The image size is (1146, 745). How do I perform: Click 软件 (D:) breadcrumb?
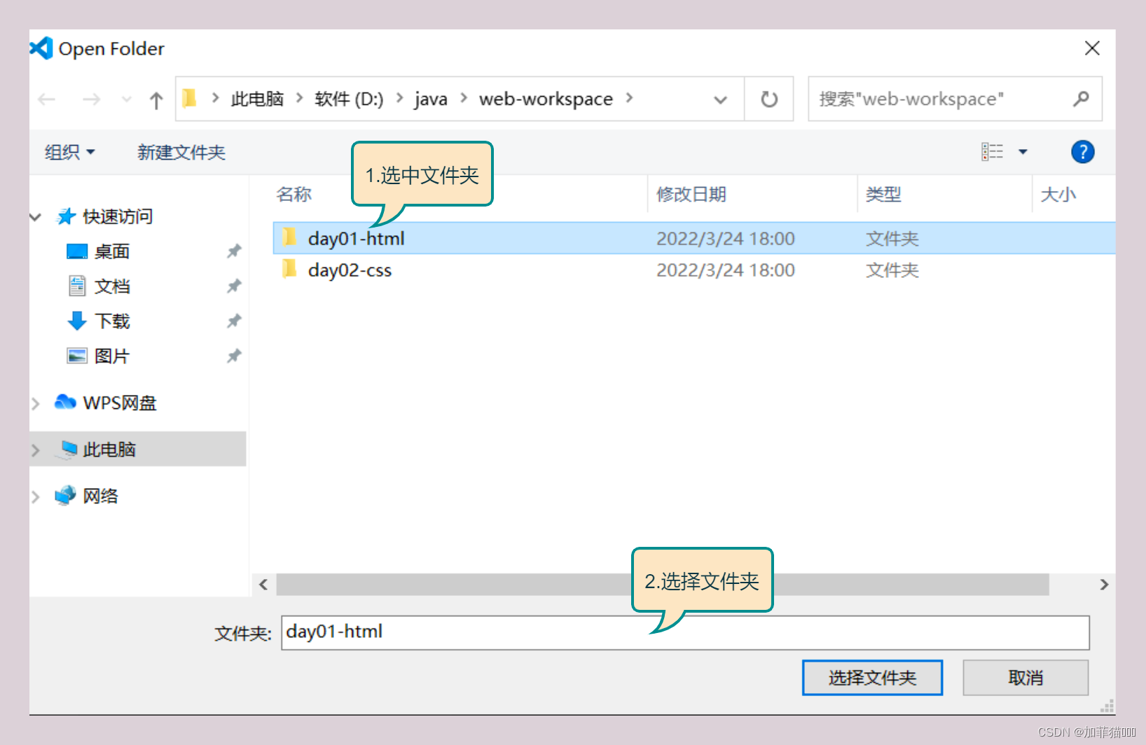coord(349,99)
